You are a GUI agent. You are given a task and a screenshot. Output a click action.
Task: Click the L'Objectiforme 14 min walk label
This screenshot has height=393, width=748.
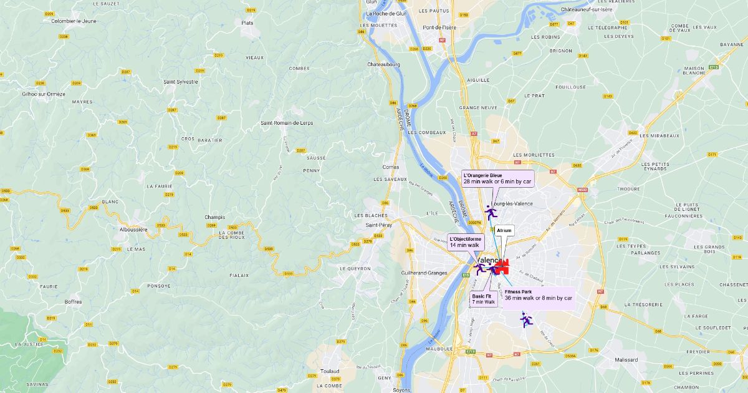[x=465, y=242]
